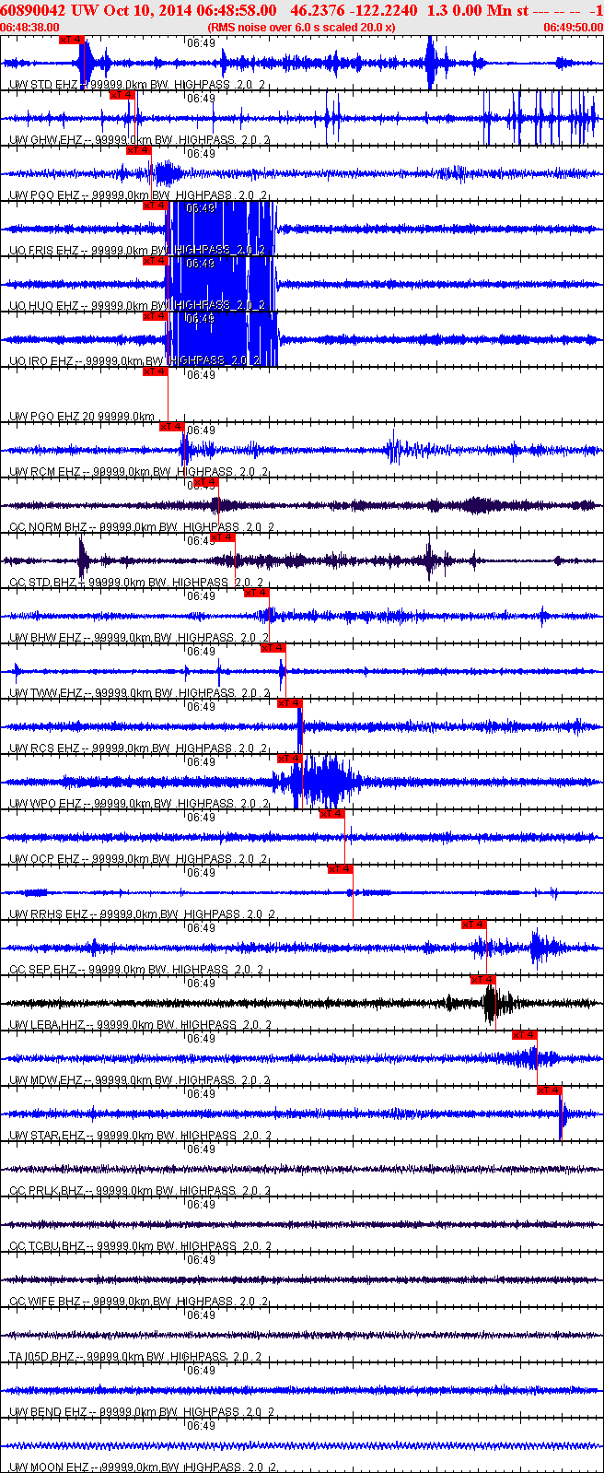Select the red pick flag on UO HUO EHZ trace
Screen dimensions: 604x1473
tap(155, 261)
